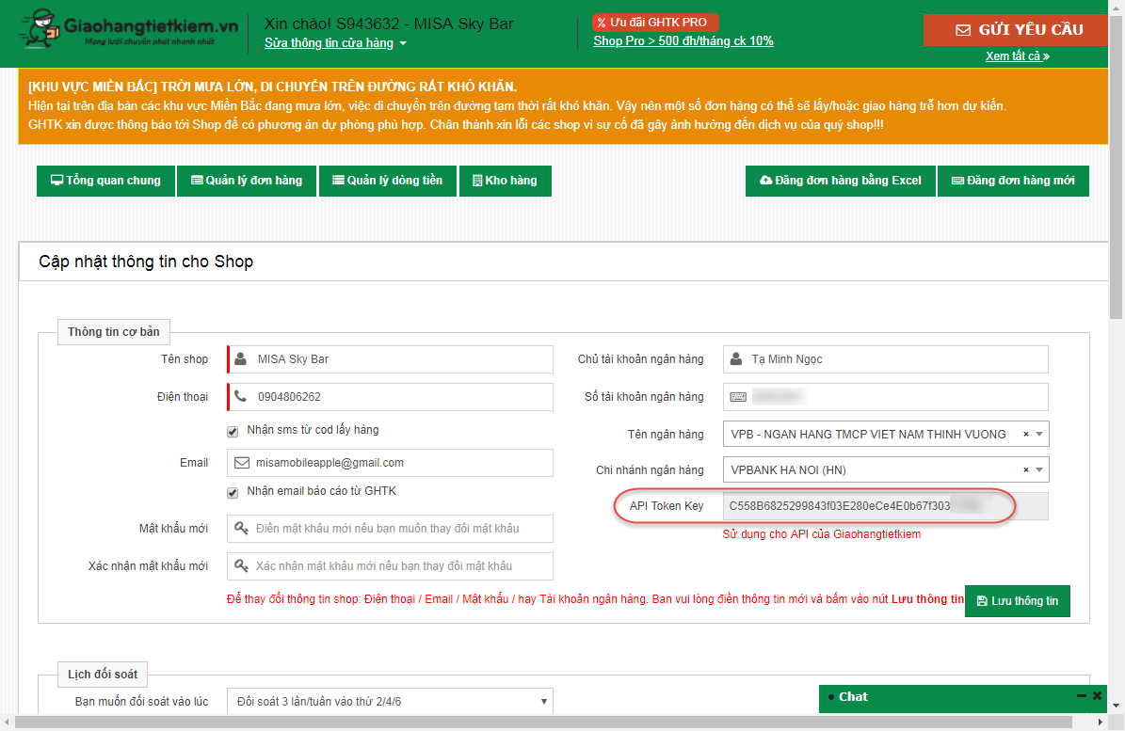
Task: Open the Chat widget
Action: pyautogui.click(x=854, y=696)
